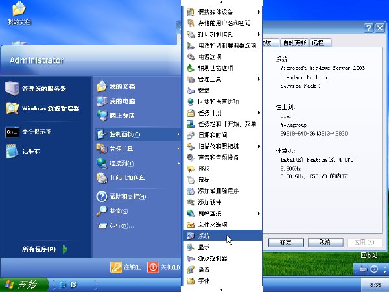Expand 扫描仪和照相机 submenu arrow
Image resolution: width=389 pixels, height=292 pixels.
click(259, 146)
